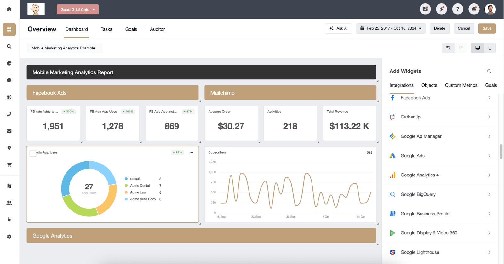Screen dimensions: 504x264
Task: Expand the Google Lighthouse integration row
Action: click(x=440, y=252)
